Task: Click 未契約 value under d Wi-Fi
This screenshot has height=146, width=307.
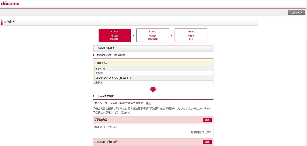Action: pos(99,73)
